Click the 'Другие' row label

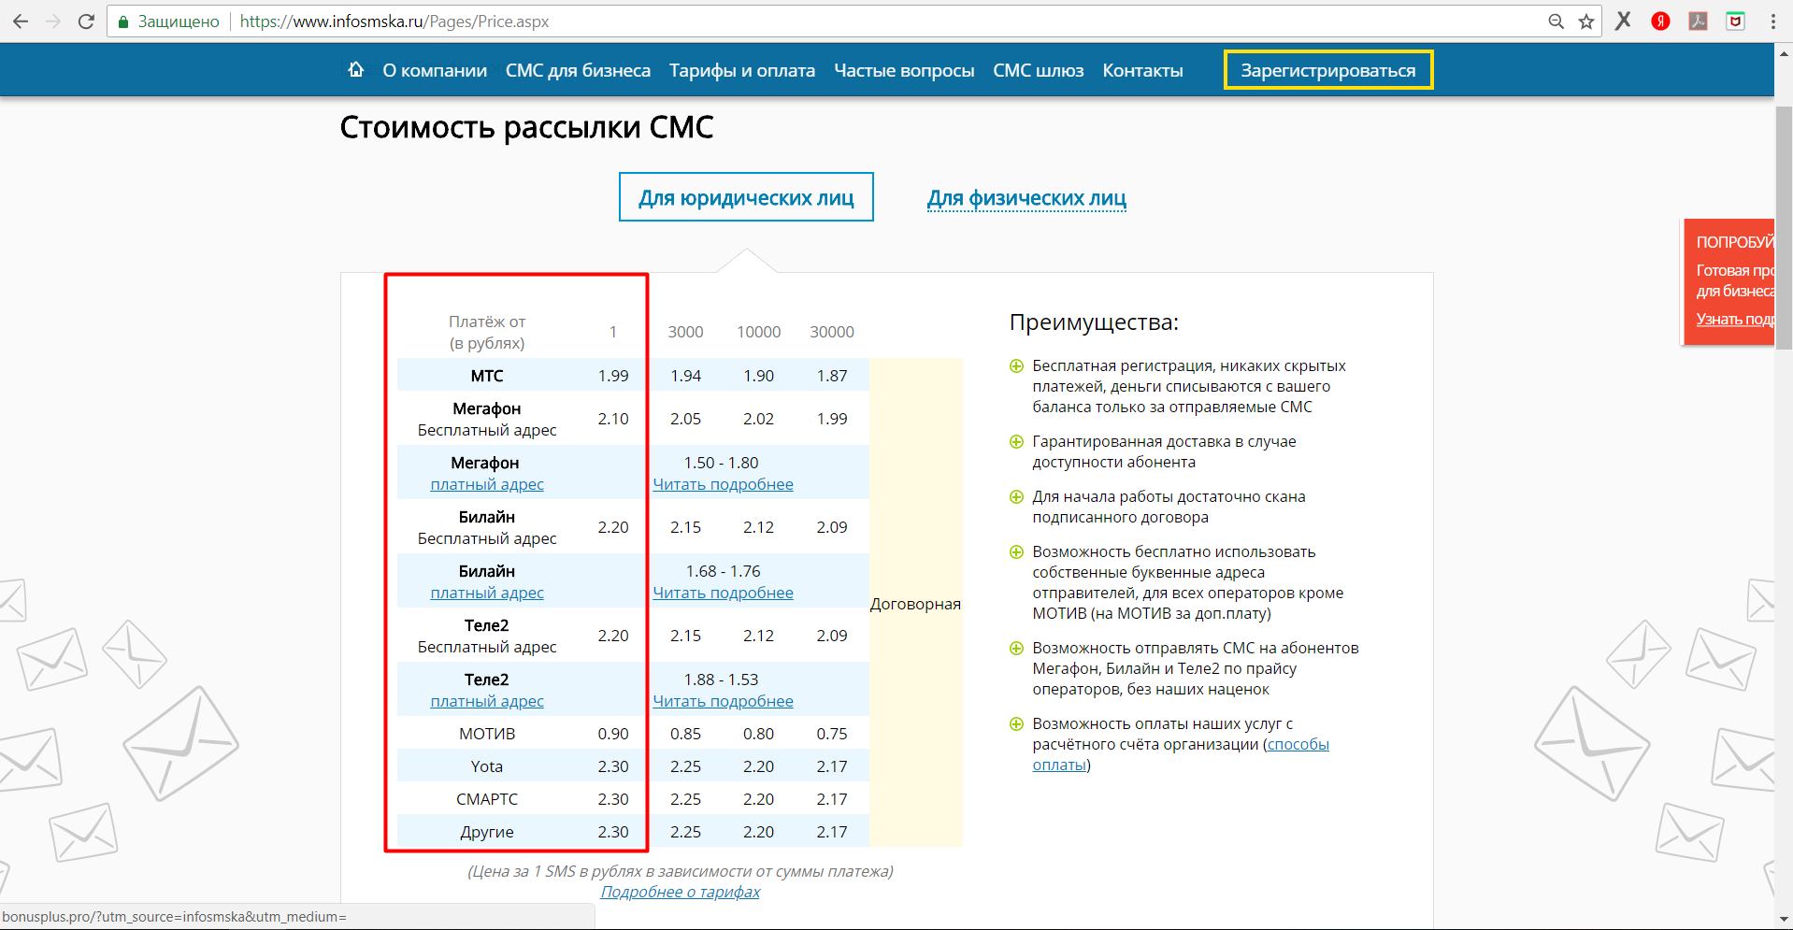point(487,832)
